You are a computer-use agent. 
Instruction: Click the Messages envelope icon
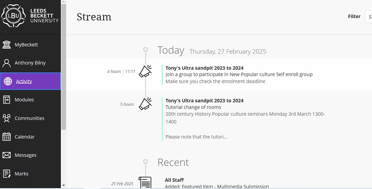[x=7, y=155]
